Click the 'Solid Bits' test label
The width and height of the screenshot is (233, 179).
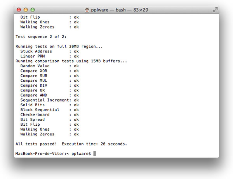pyautogui.click(x=33, y=105)
